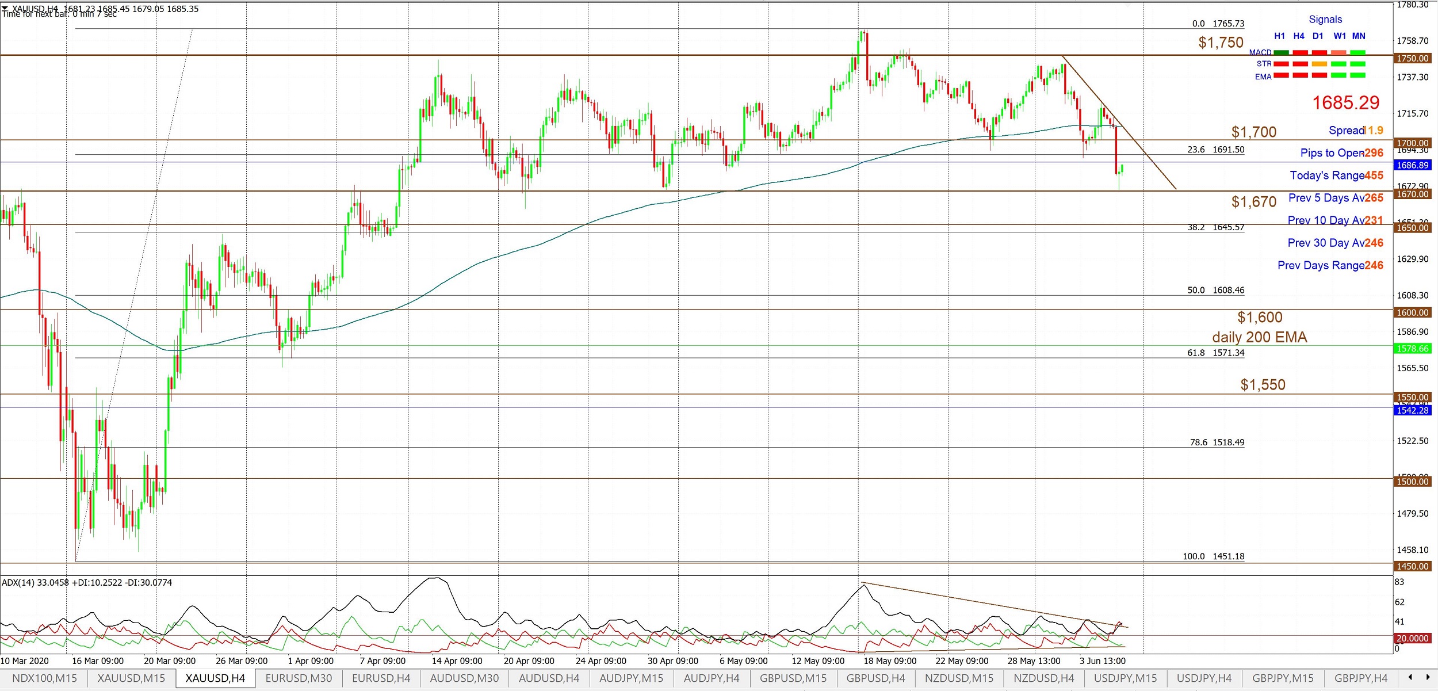Click the EMA MN green signal box
This screenshot has width=1438, height=691.
pos(1357,75)
